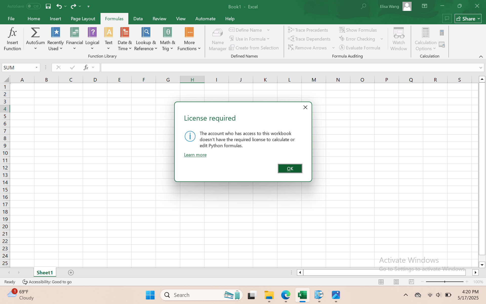Open the Data ribbon tab
The width and height of the screenshot is (486, 304).
pyautogui.click(x=138, y=19)
